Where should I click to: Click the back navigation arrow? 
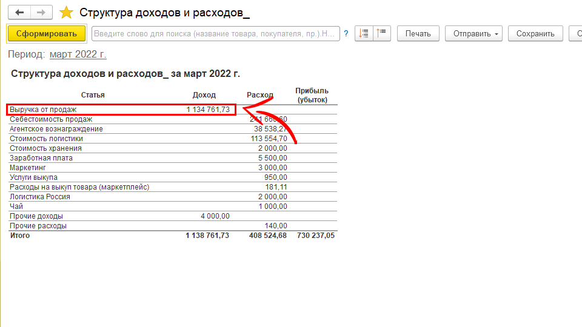[19, 13]
